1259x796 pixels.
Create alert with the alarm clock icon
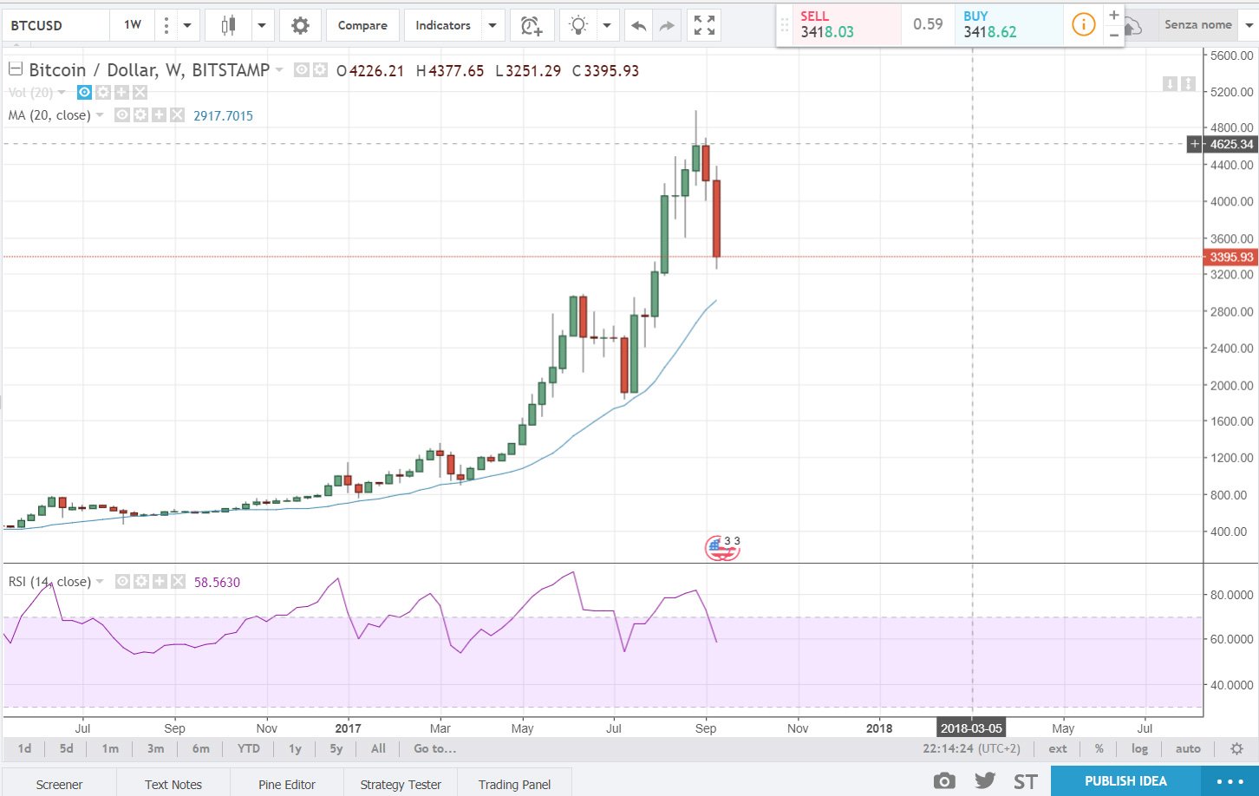point(531,26)
